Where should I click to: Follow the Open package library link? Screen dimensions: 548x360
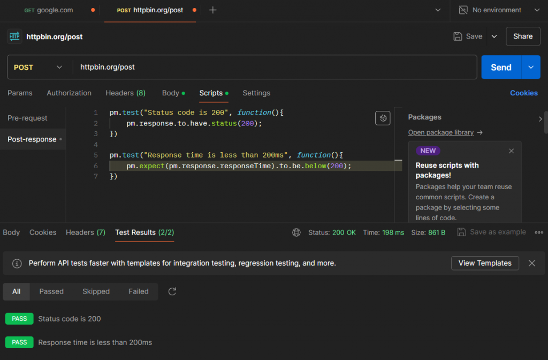pyautogui.click(x=441, y=132)
